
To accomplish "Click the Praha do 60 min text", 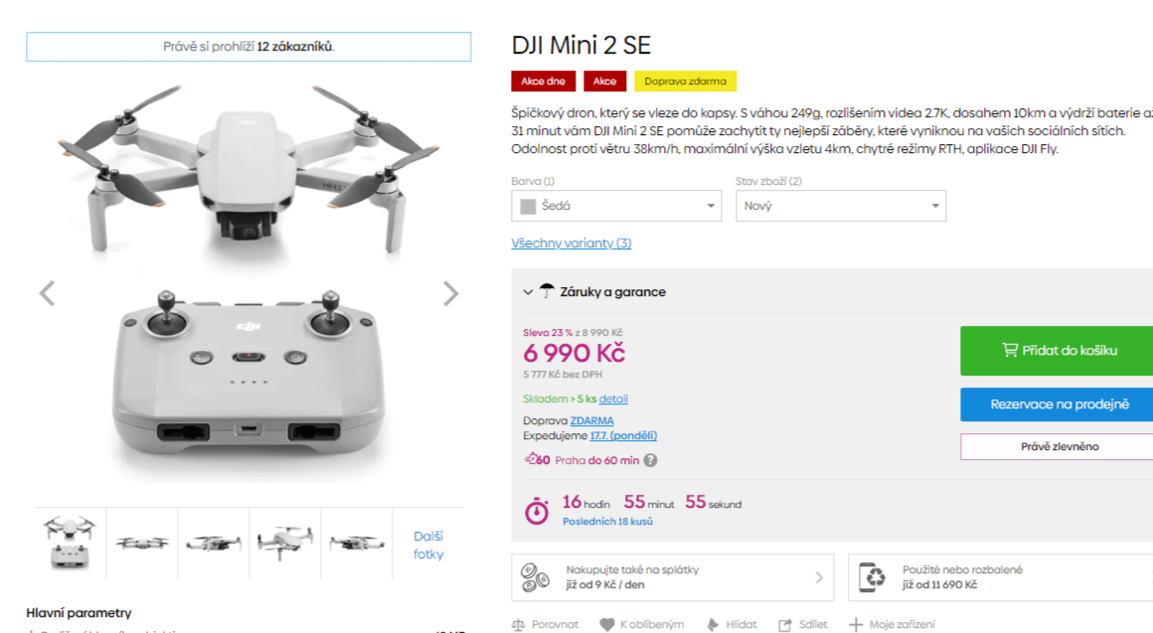I will [x=597, y=460].
